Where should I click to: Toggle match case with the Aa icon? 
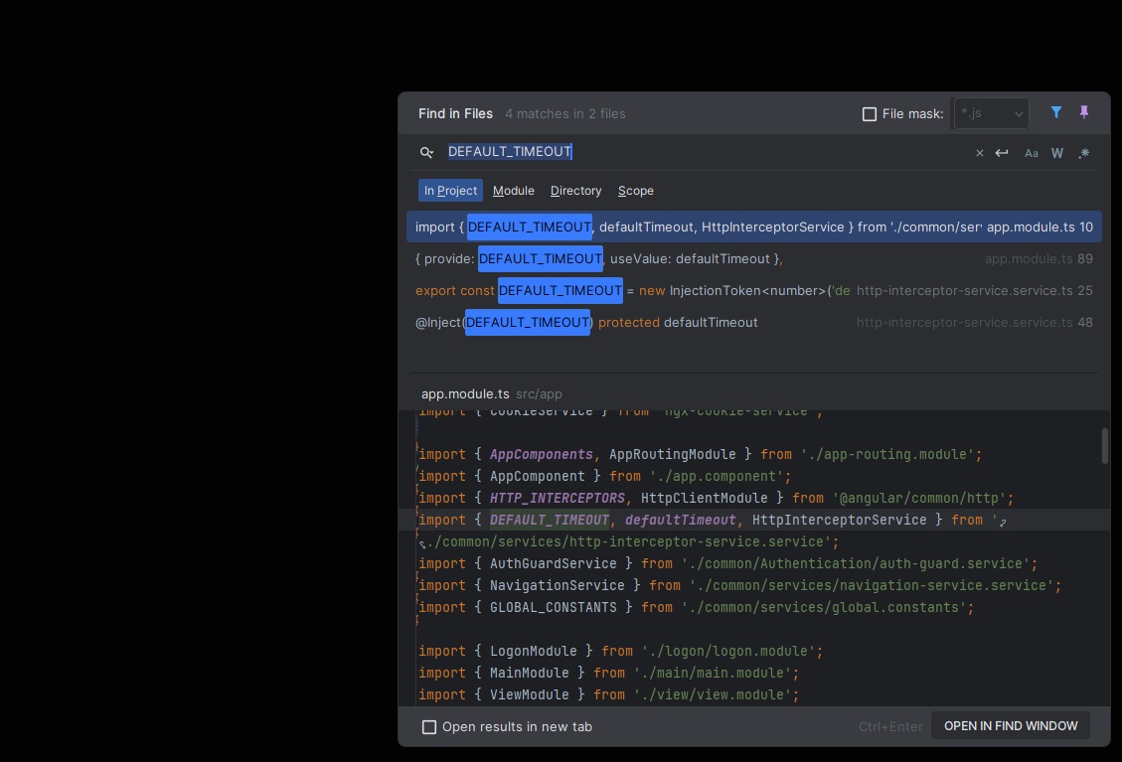(1032, 152)
